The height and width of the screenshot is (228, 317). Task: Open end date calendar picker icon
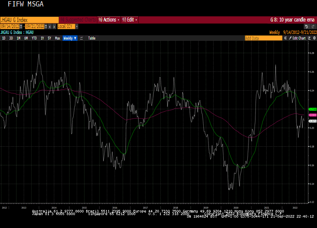45,27
